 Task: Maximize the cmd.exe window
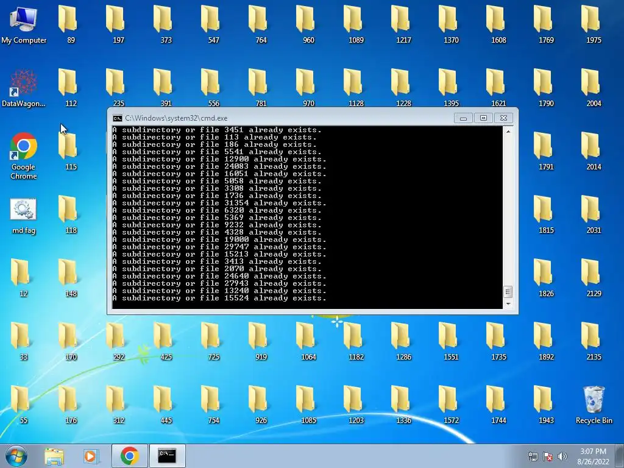coord(483,118)
